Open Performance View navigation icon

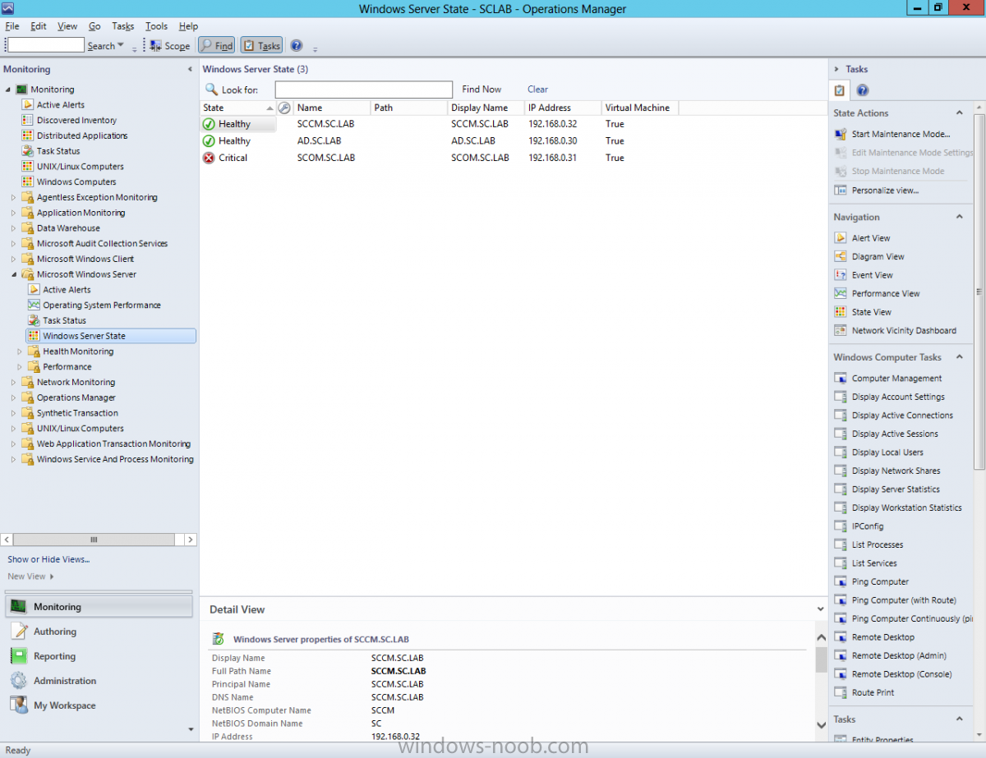point(841,294)
